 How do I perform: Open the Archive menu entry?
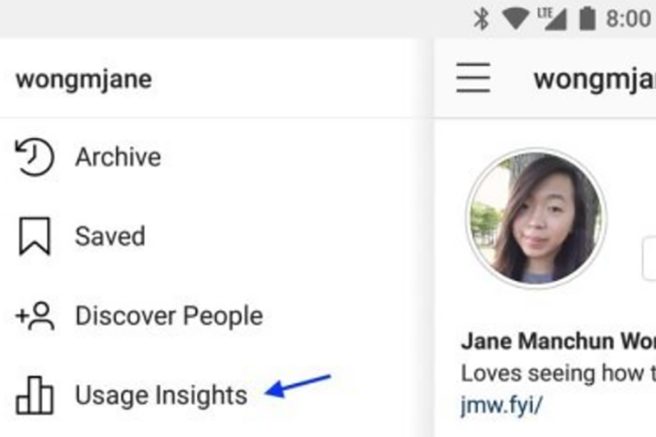[x=118, y=157]
